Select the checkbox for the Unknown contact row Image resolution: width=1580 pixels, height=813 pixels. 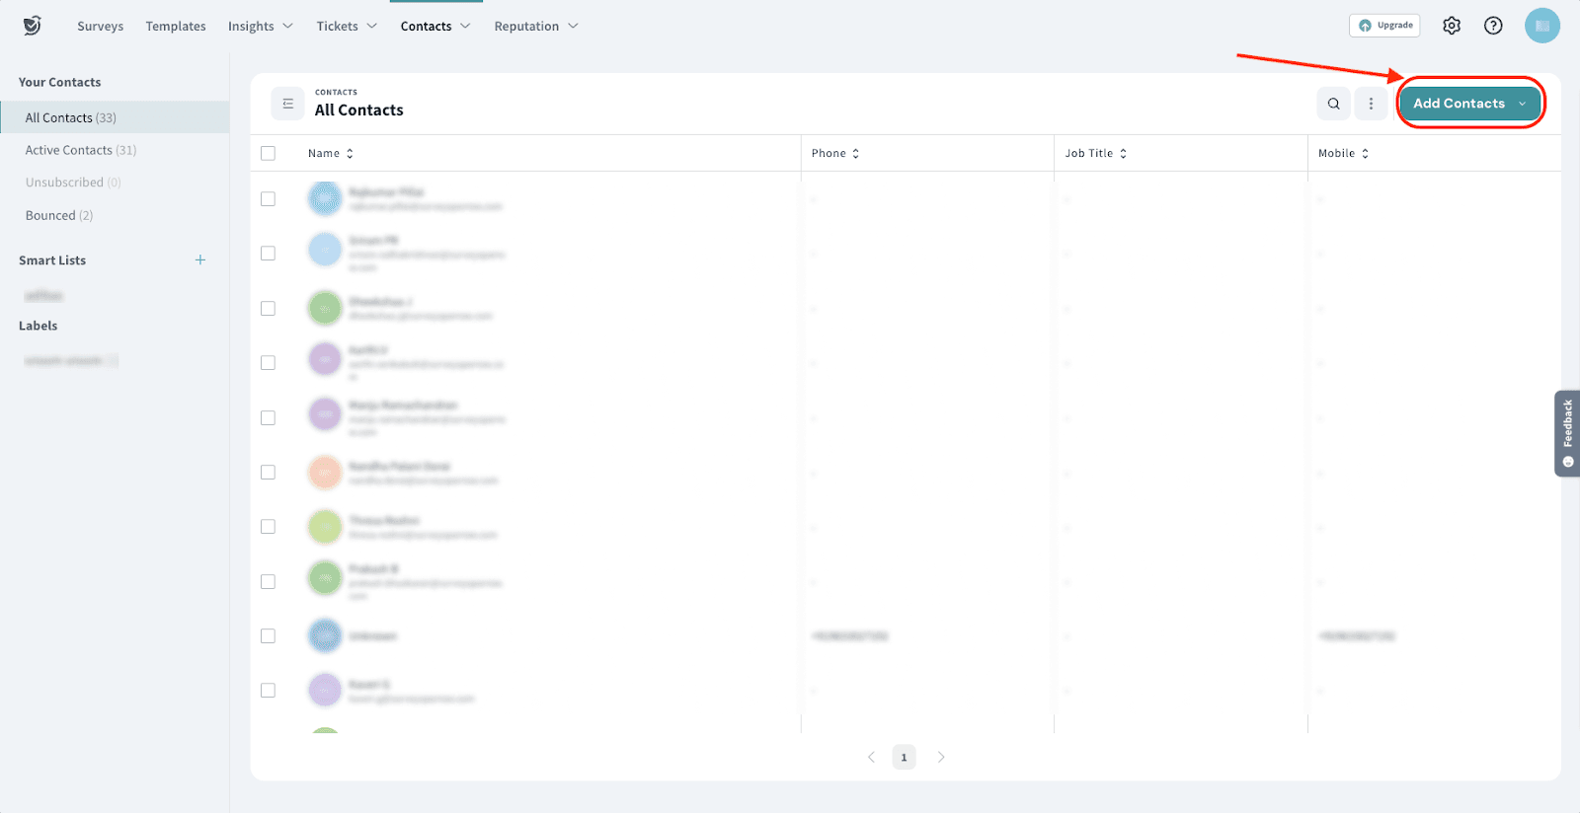(268, 636)
